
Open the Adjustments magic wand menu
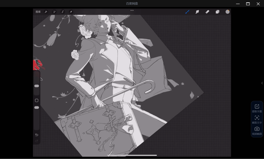tap(54, 12)
